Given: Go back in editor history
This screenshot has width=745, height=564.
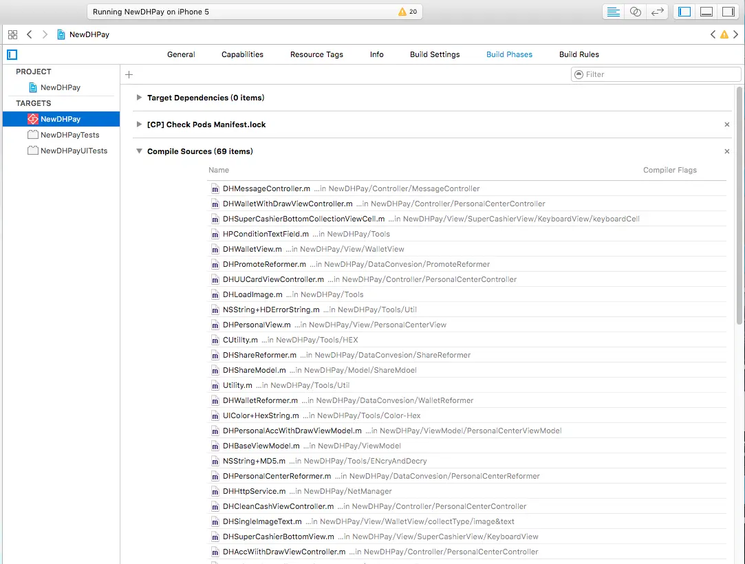Looking at the screenshot, I should coord(30,34).
